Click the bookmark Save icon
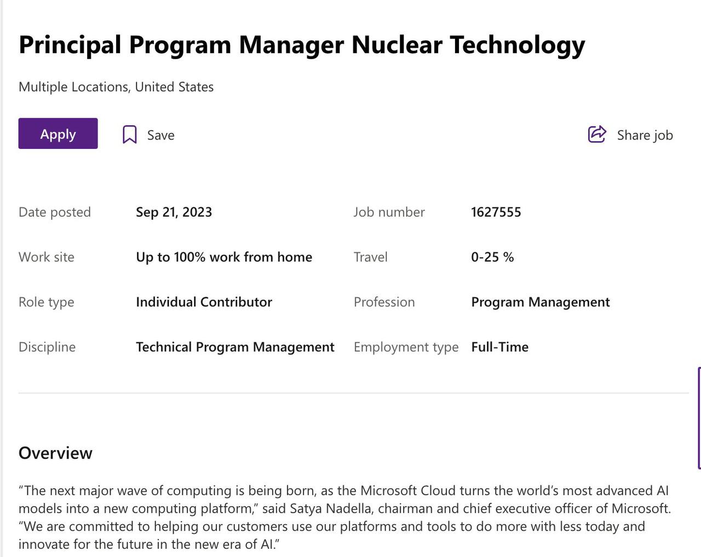Image resolution: width=701 pixels, height=557 pixels. coord(129,135)
